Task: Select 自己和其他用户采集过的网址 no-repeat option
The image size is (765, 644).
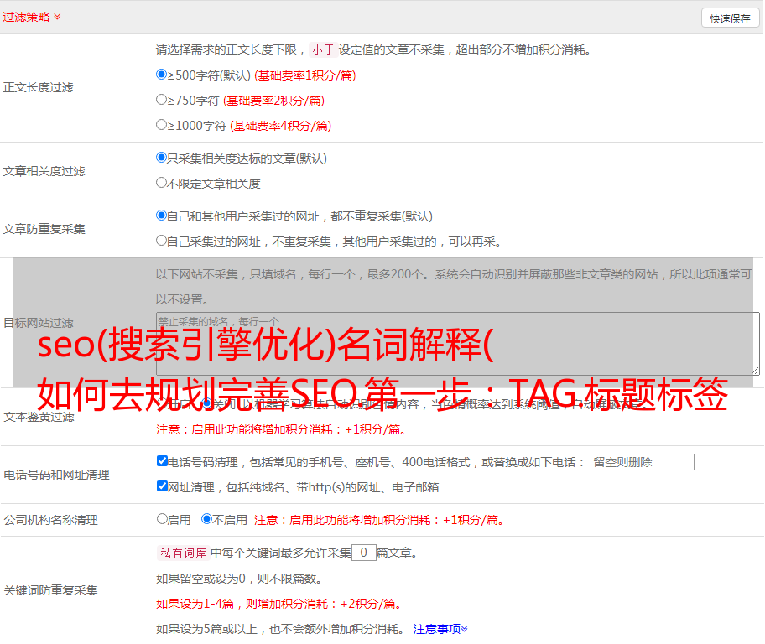Action: (x=162, y=216)
